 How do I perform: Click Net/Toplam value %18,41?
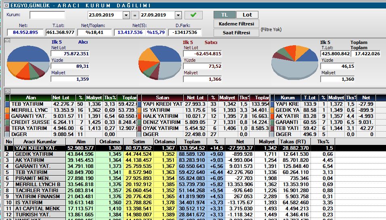pyautogui.click(x=94, y=32)
